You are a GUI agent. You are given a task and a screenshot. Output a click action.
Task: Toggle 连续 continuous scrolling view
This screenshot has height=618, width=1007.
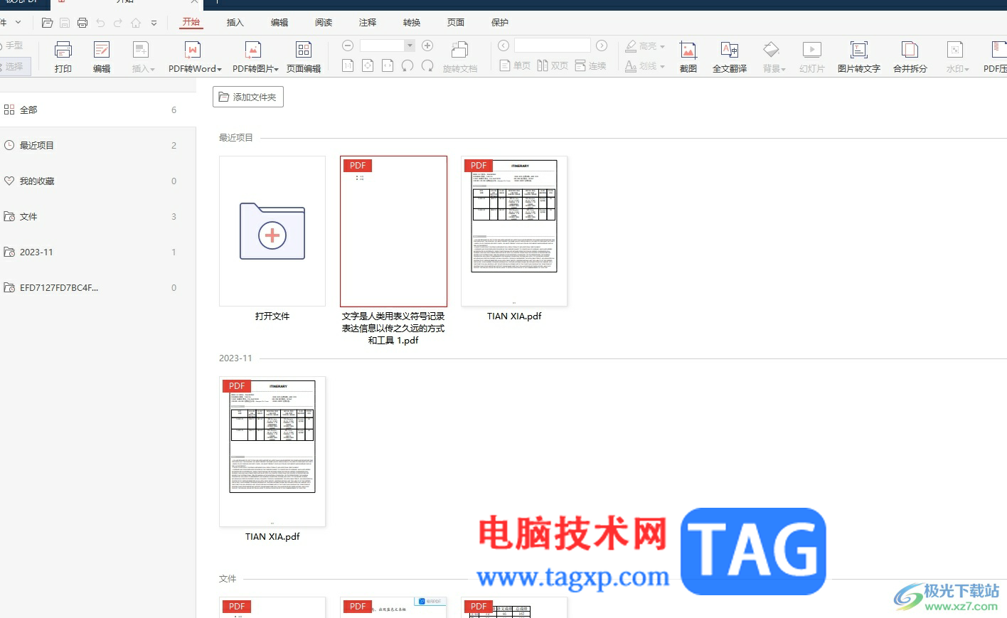click(590, 66)
